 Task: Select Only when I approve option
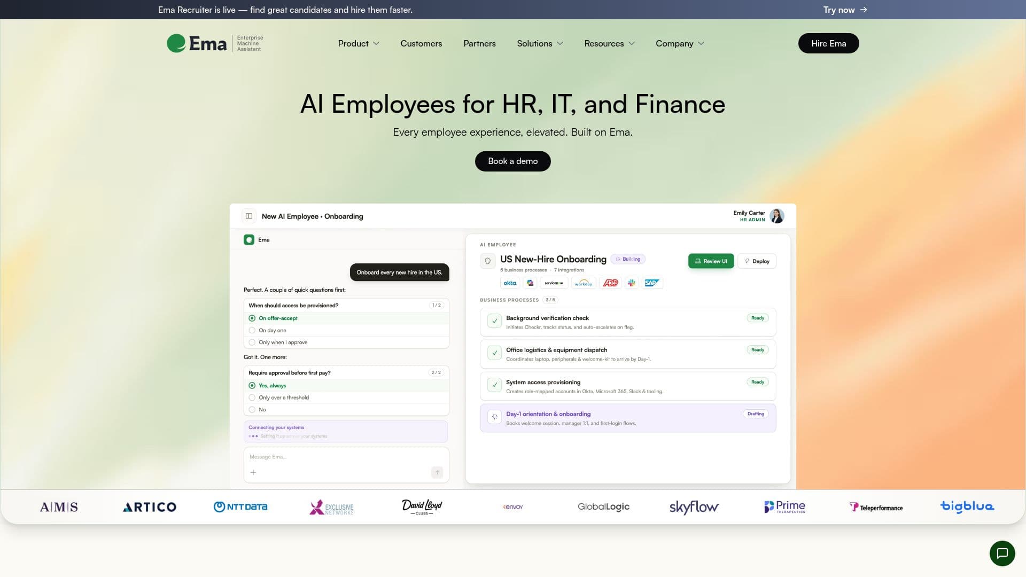(346, 342)
